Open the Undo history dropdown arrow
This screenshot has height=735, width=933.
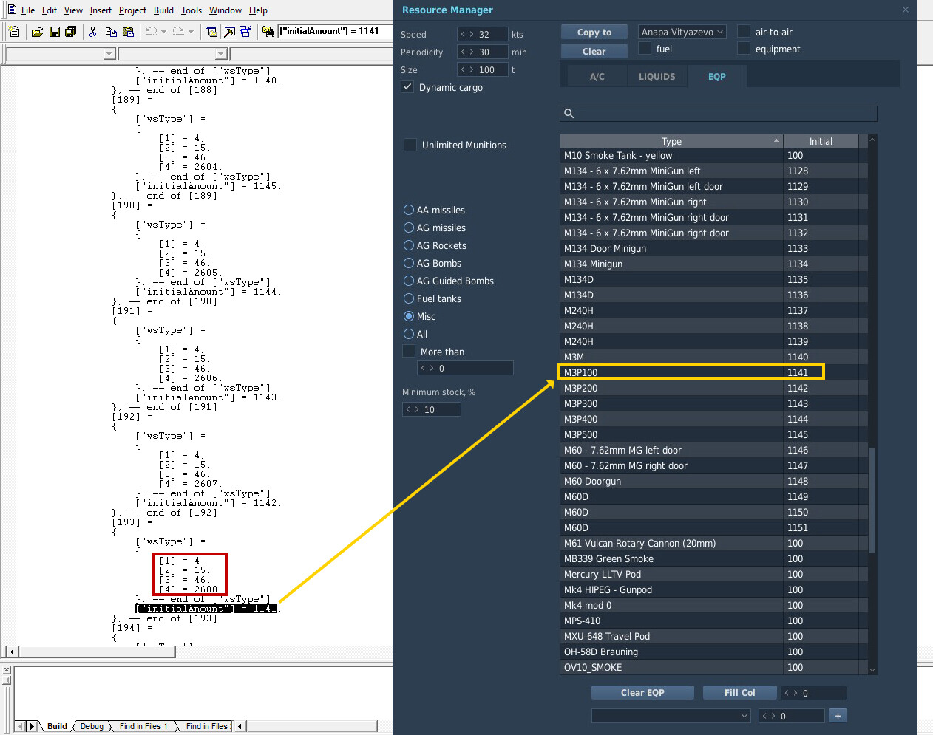pos(163,32)
